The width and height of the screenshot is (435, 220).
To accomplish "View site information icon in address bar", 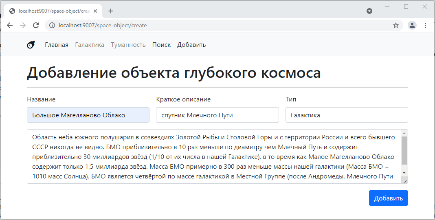I will pos(52,25).
